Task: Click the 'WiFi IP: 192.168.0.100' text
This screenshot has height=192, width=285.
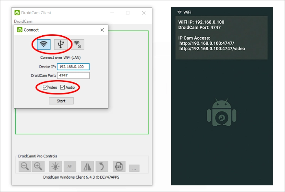Action: pyautogui.click(x=201, y=22)
